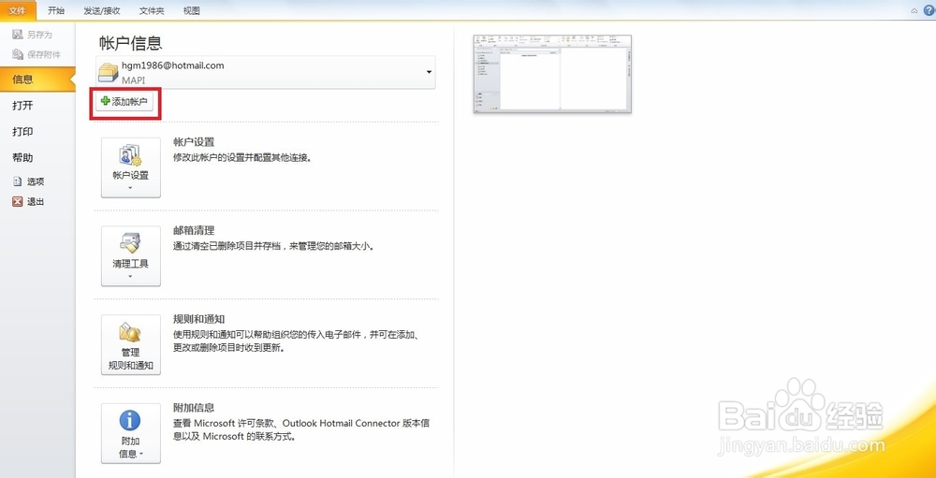
Task: Click the 添加帐户 button
Action: tap(124, 102)
